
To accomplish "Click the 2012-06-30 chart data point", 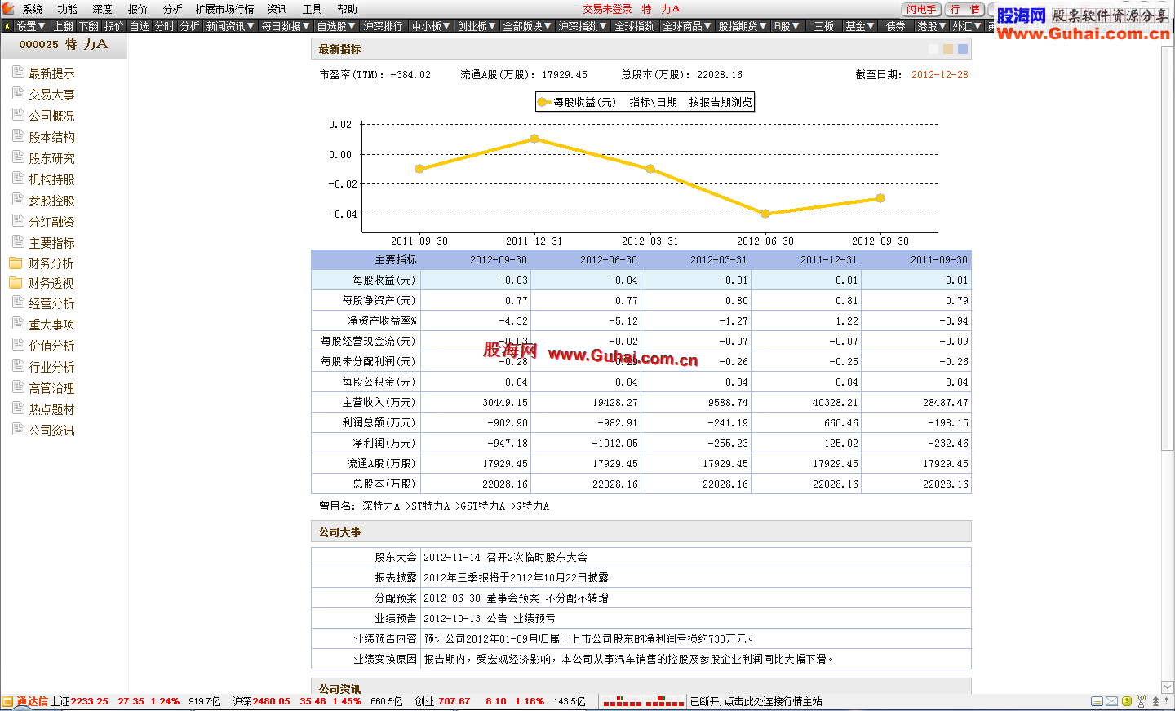I will point(765,214).
